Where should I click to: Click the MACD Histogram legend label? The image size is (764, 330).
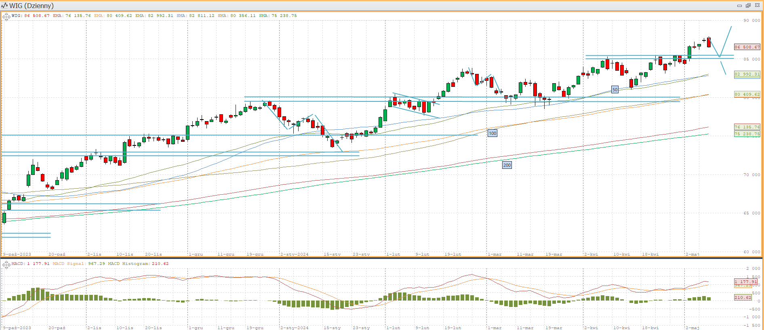(138, 264)
